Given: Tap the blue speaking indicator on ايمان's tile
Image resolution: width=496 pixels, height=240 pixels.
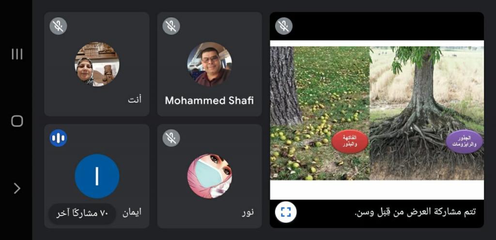Looking at the screenshot, I should click(58, 138).
